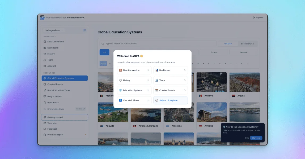Image resolution: width=305 pixels, height=159 pixels.
Task: Click Priority support headset icon
Action: point(45,135)
